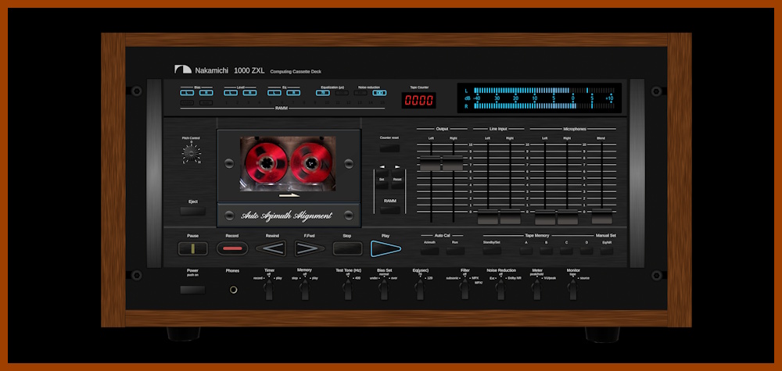Toggle the Bias Set under/normal/over switch

(383, 289)
